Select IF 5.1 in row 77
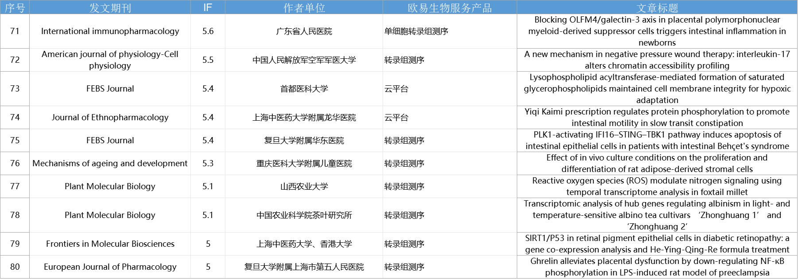The image size is (798, 279). point(208,187)
